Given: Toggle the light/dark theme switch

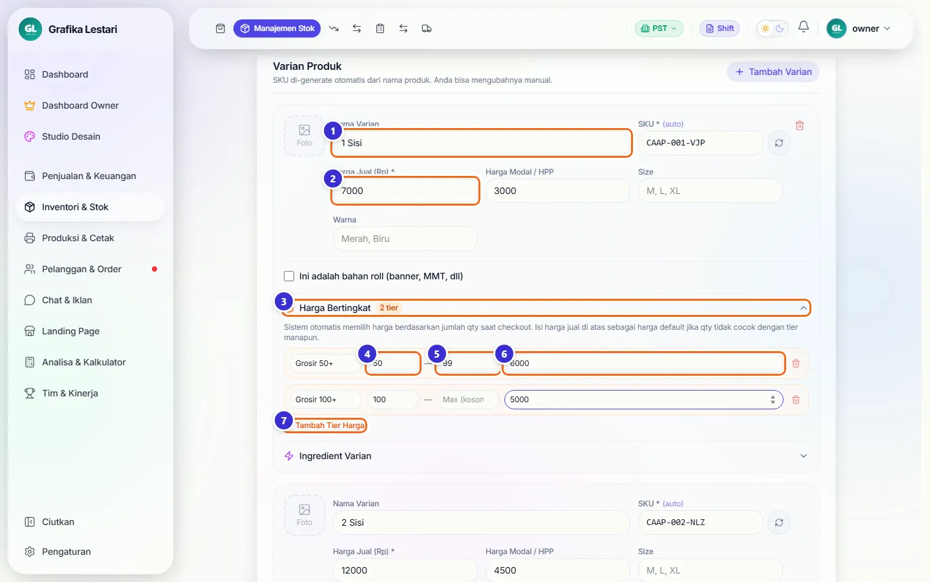Looking at the screenshot, I should (773, 28).
